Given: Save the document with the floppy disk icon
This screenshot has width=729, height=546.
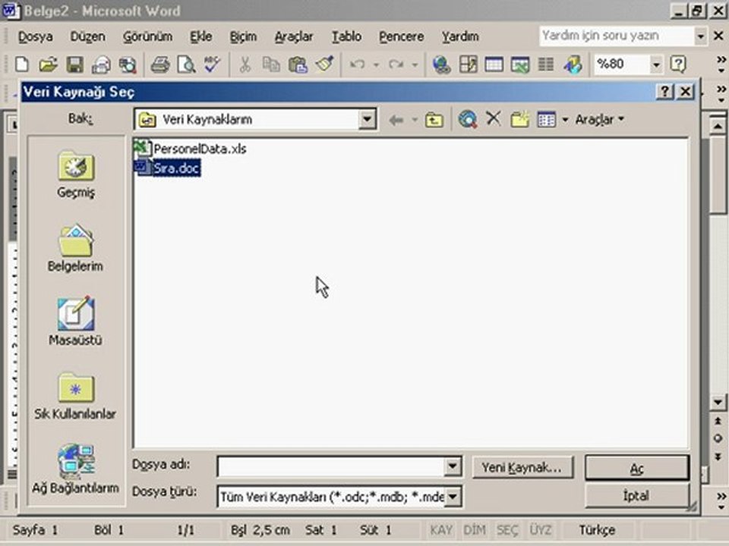Looking at the screenshot, I should click(x=75, y=64).
